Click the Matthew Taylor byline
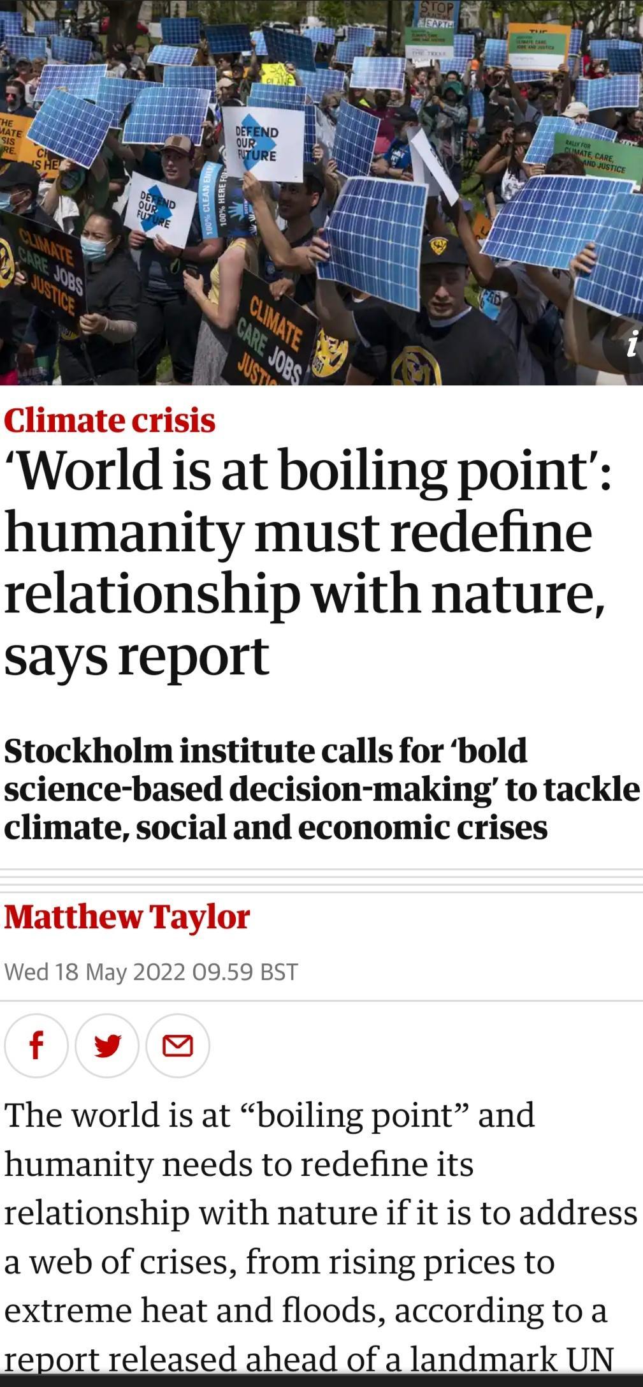 [124, 917]
